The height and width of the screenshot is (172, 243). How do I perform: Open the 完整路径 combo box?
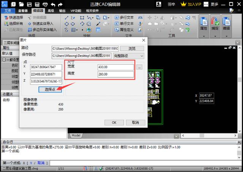(x=128, y=56)
